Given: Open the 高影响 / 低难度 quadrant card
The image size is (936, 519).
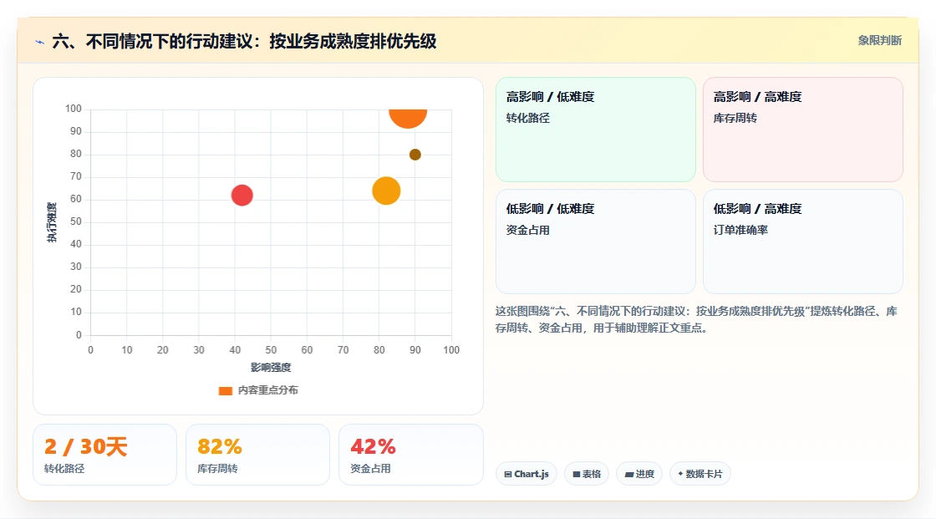Looking at the screenshot, I should click(596, 129).
